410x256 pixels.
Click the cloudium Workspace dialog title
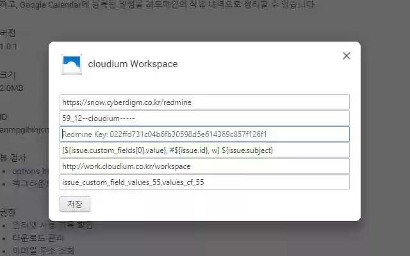(x=133, y=64)
